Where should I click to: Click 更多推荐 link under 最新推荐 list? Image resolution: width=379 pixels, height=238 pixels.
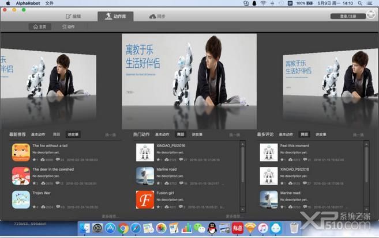[110, 217]
